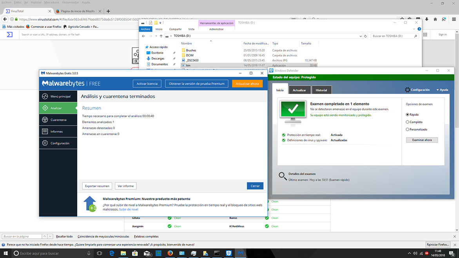The width and height of the screenshot is (459, 258).
Task: Click the Exportar resumen button
Action: click(x=97, y=186)
